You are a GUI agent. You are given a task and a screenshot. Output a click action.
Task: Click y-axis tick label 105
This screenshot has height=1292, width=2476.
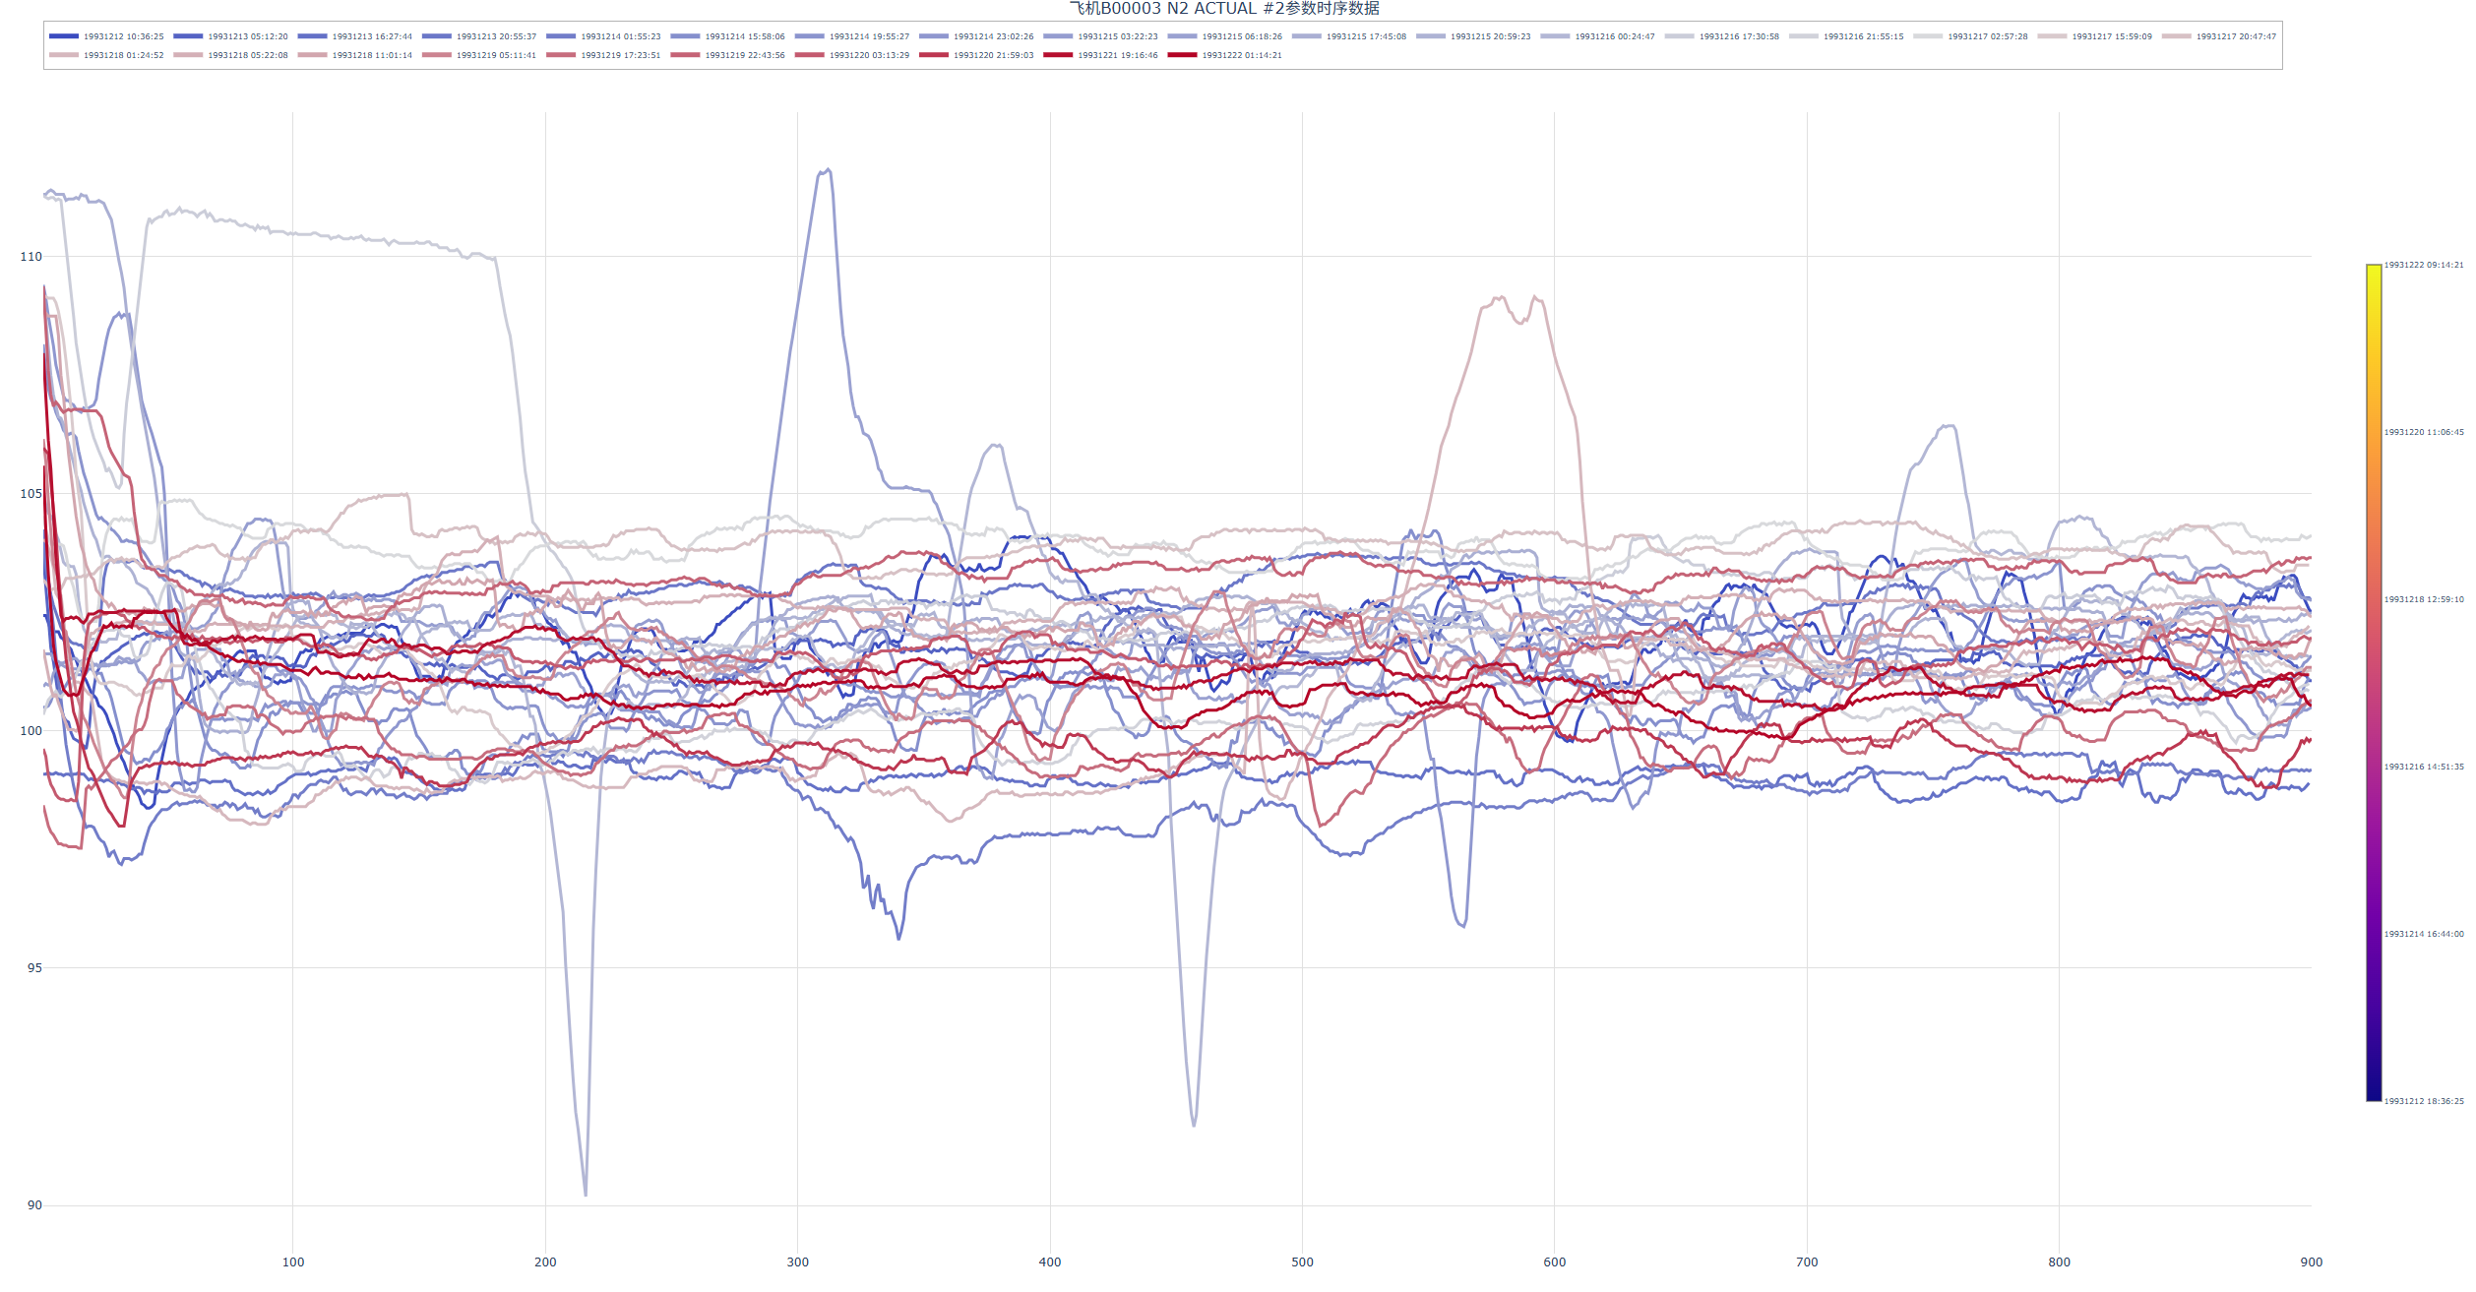[x=31, y=494]
